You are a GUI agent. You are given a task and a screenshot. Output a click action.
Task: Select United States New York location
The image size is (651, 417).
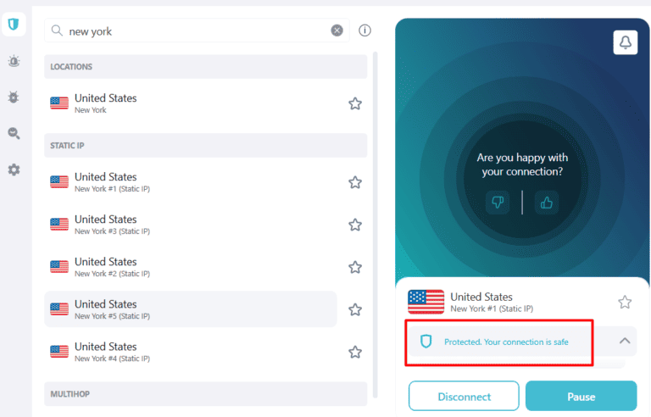191,103
